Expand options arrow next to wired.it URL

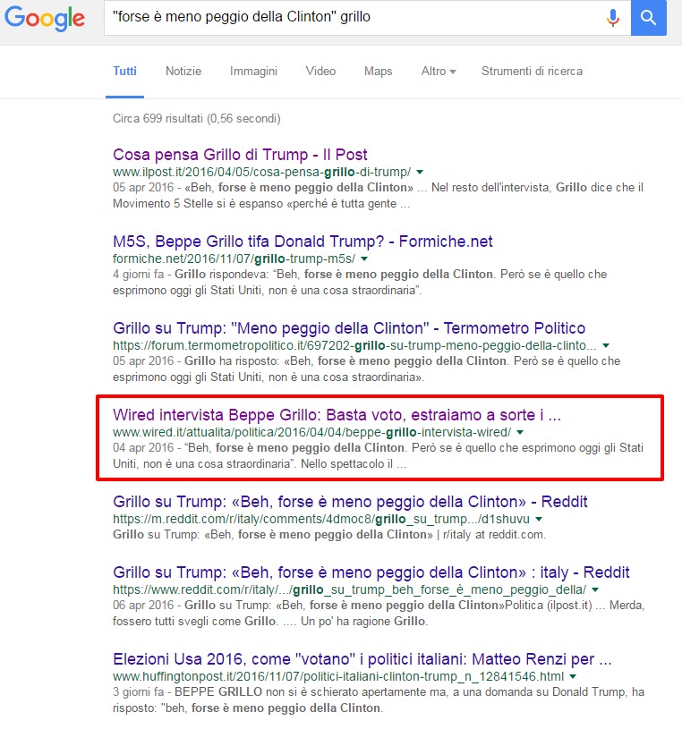(x=520, y=432)
